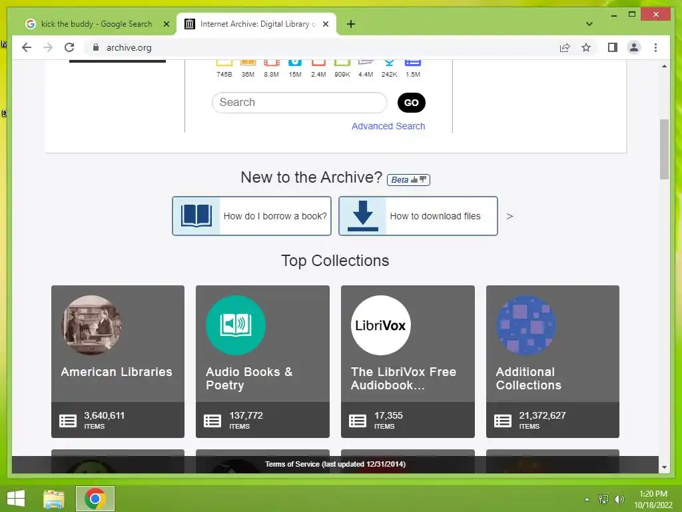Image resolution: width=682 pixels, height=512 pixels.
Task: Click the black GO button
Action: click(x=412, y=103)
